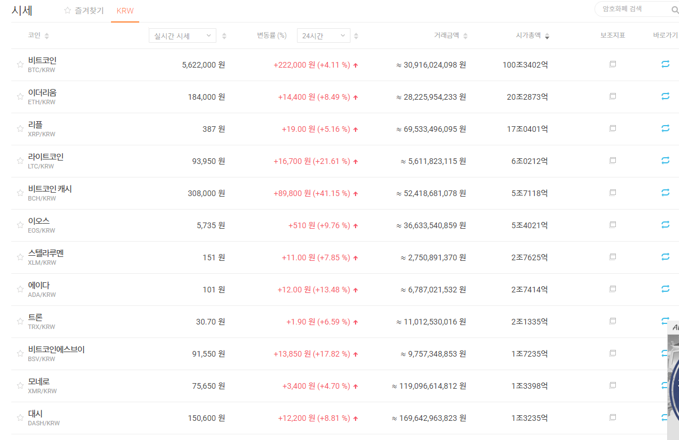Image resolution: width=679 pixels, height=440 pixels.
Task: Click 트론 price 30.70 원
Action: [x=211, y=322]
